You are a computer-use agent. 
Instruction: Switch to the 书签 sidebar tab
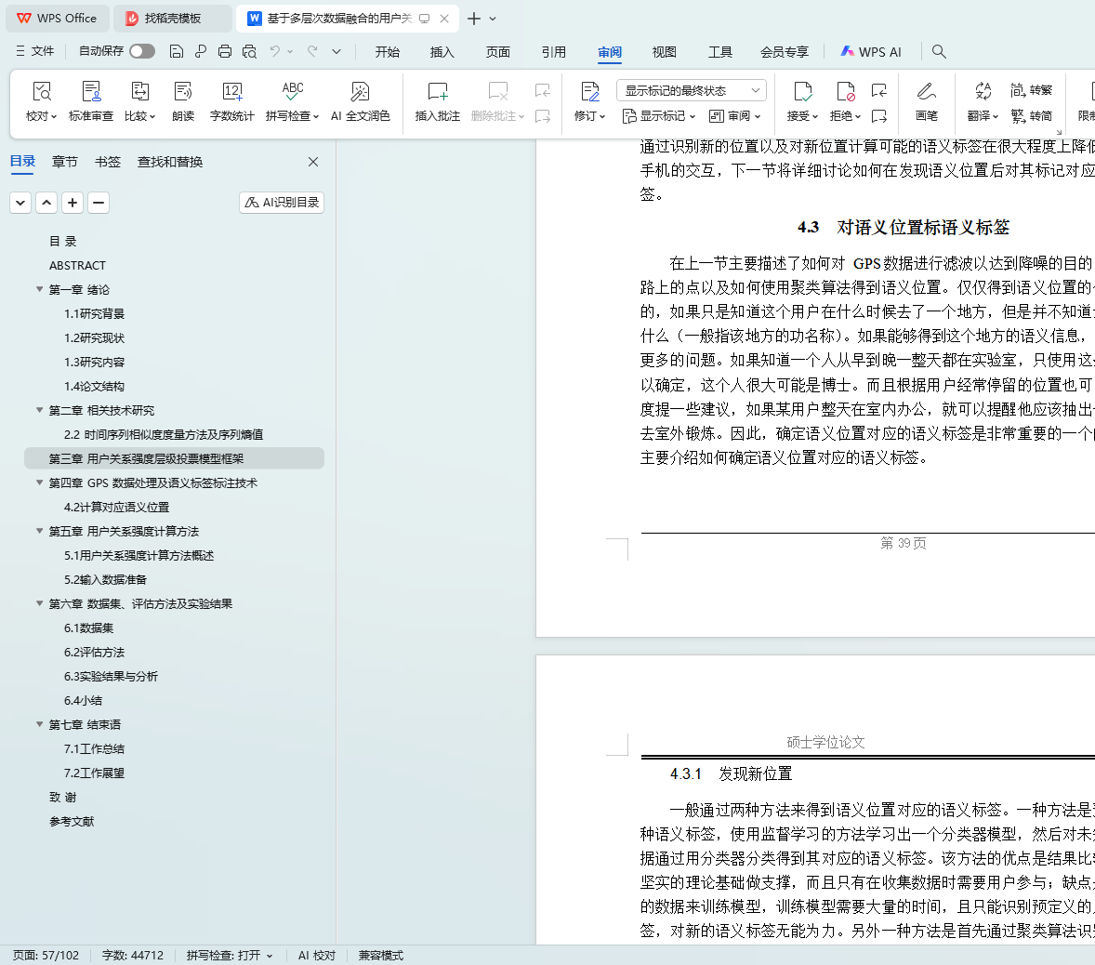[108, 162]
